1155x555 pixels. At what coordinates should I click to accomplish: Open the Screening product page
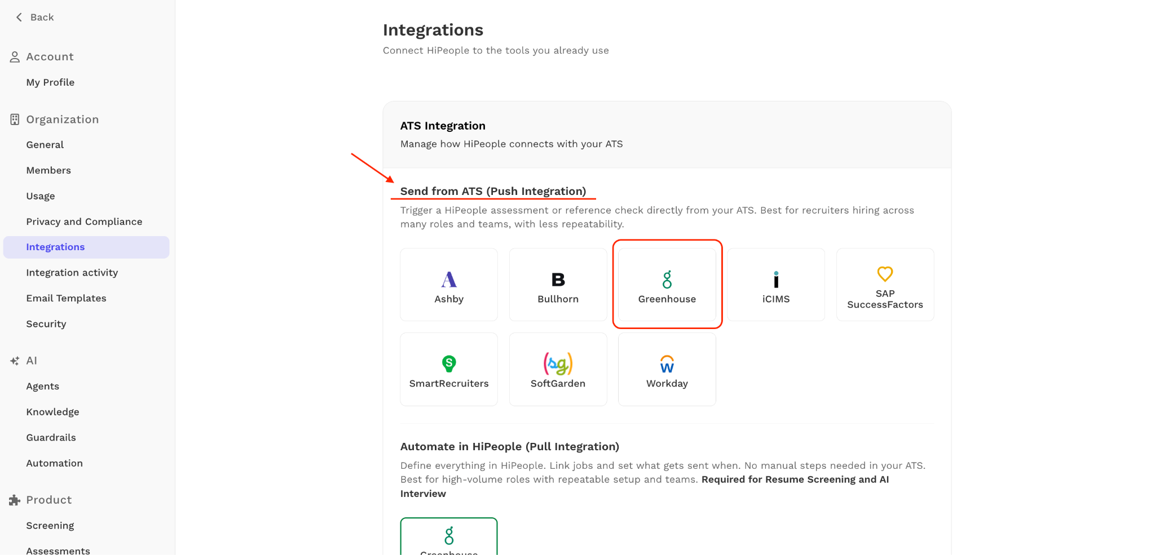(x=50, y=526)
